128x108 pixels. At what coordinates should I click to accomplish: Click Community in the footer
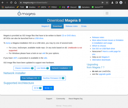tap(61, 99)
